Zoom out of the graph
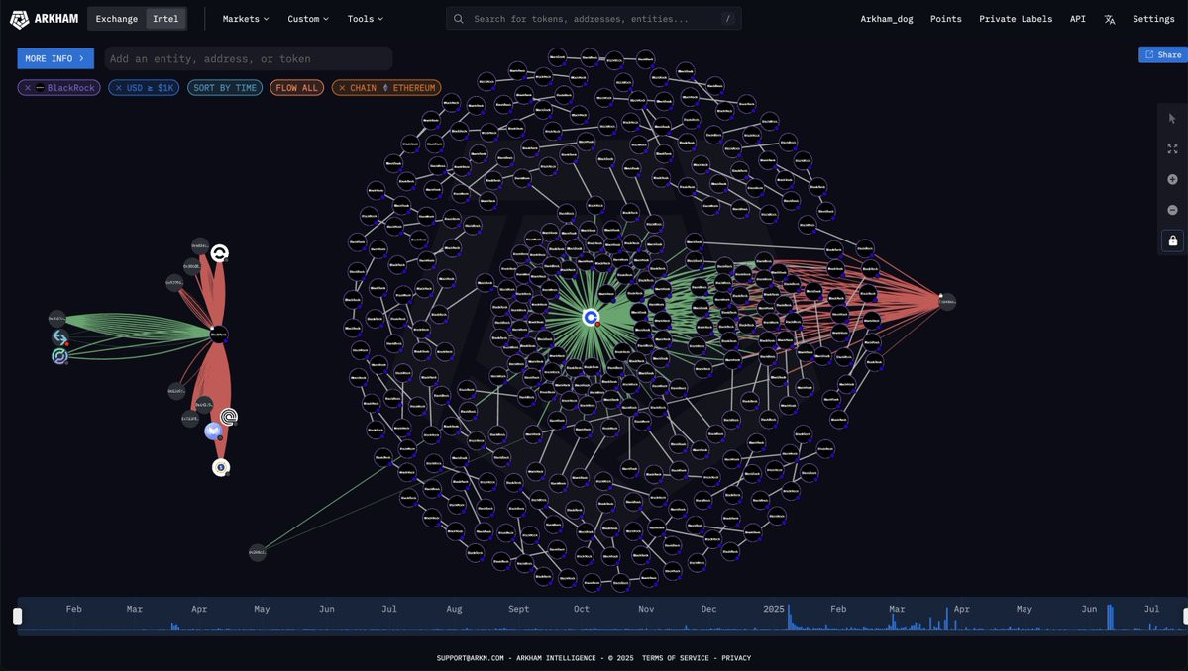This screenshot has height=671, width=1188. tap(1172, 210)
